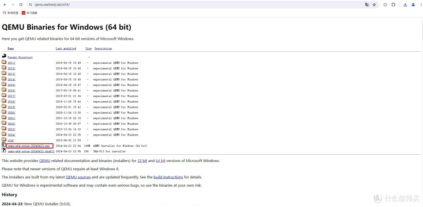Open the 2021/ folder link
This screenshot has height=207, width=423.
(11, 118)
